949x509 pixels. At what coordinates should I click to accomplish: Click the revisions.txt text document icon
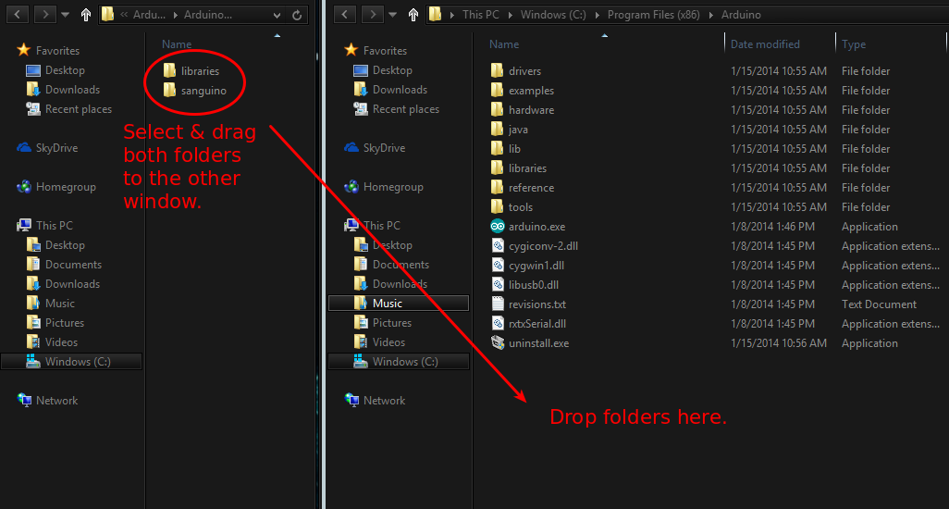498,304
